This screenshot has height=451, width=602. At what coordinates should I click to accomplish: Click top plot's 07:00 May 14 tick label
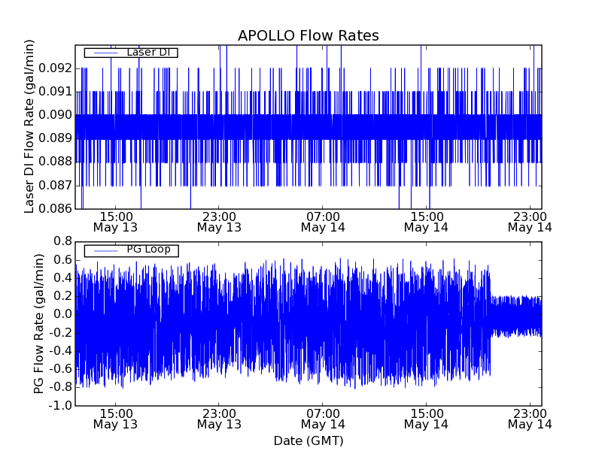coord(323,221)
